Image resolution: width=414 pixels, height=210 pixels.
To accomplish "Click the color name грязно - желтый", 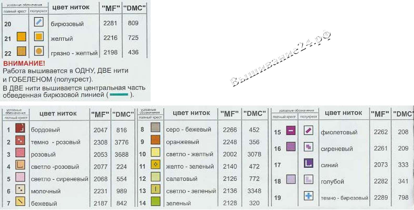I will [74, 53].
